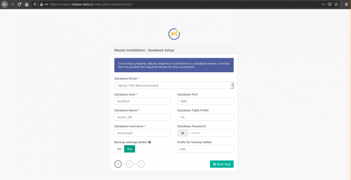Click the Database Password field
This screenshot has width=351, height=180.
211,133
